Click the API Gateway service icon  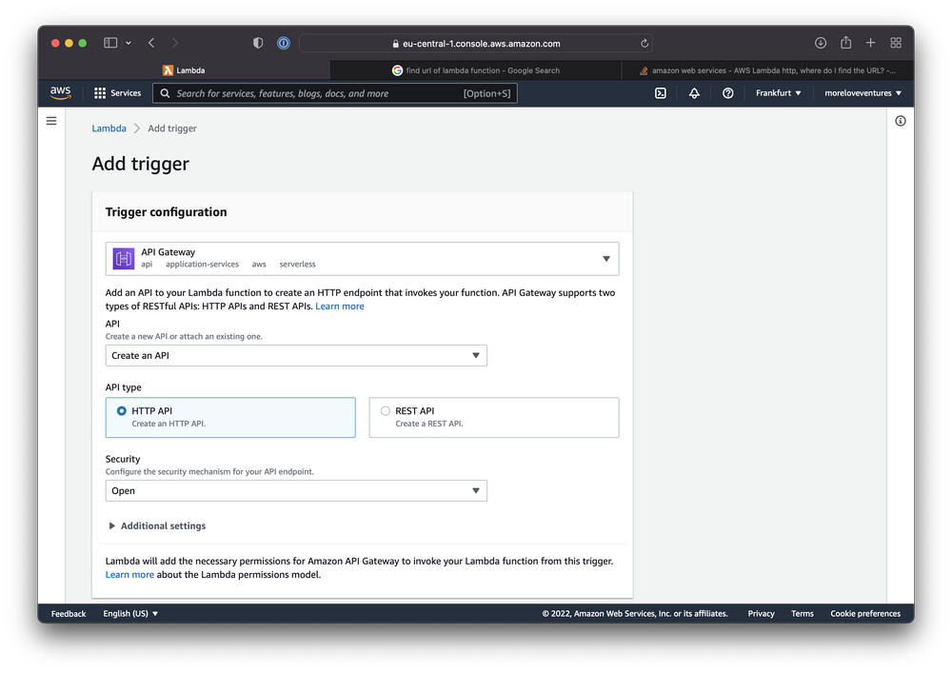click(x=123, y=258)
